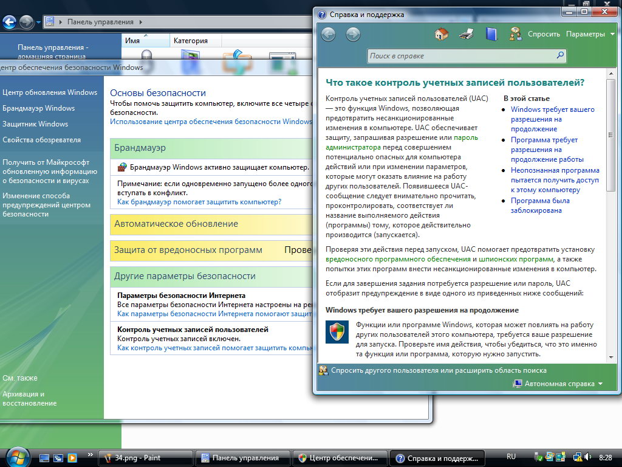Switch to Панель управления taskbar button
Image resolution: width=622 pixels, height=467 pixels.
(x=242, y=458)
